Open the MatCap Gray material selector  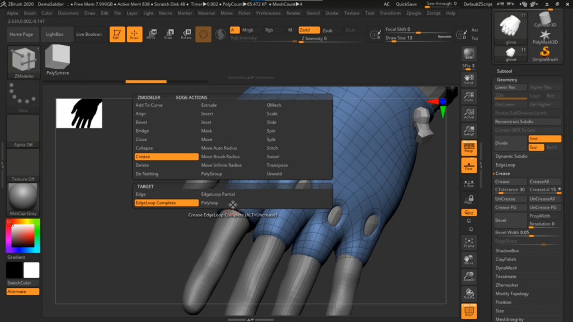point(22,199)
